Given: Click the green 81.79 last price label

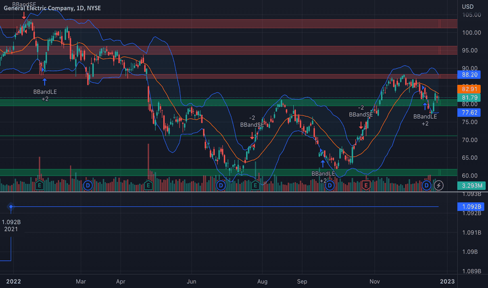Looking at the screenshot, I should [x=469, y=97].
